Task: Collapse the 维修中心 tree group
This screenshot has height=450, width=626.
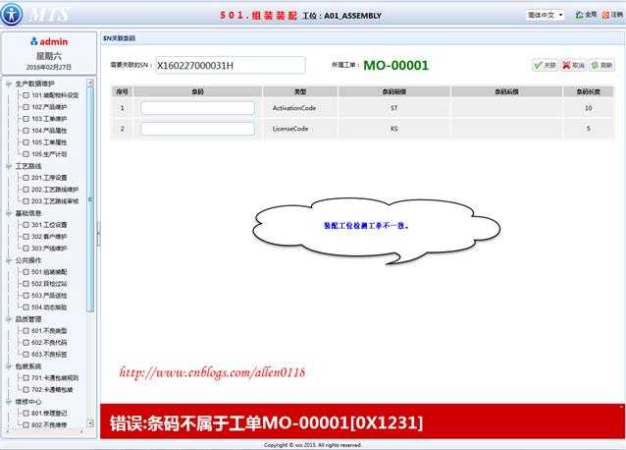Action: [9, 401]
